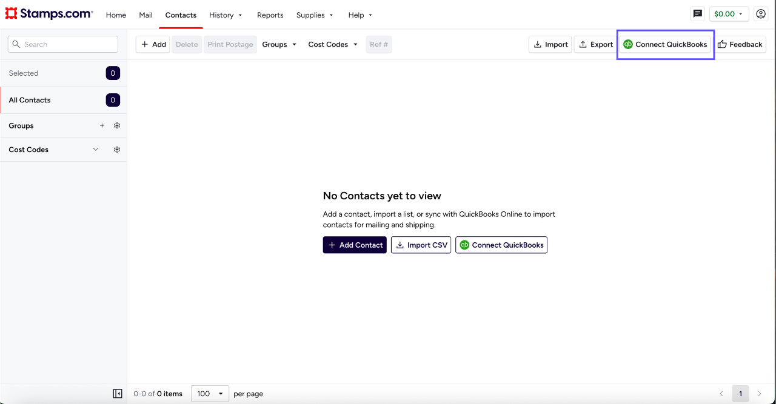Screen dimensions: 776x404
Task: Open the chat messages icon
Action: pos(698,14)
